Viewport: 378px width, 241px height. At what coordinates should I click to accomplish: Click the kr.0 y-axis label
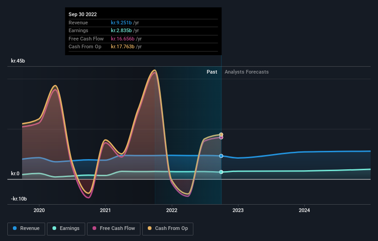(x=15, y=173)
